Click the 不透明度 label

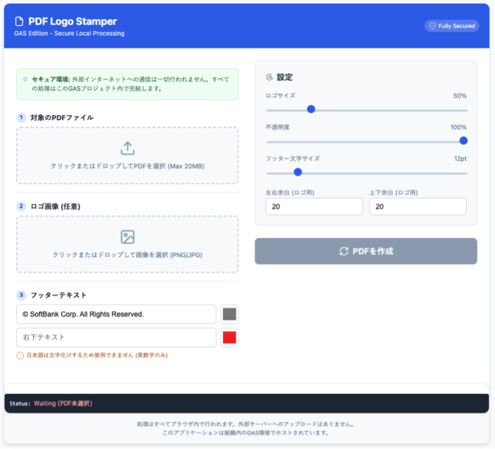(x=278, y=127)
